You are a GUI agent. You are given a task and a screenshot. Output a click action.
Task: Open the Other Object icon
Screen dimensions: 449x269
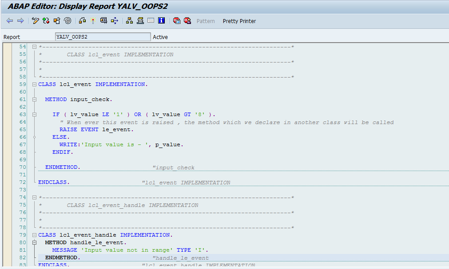57,21
